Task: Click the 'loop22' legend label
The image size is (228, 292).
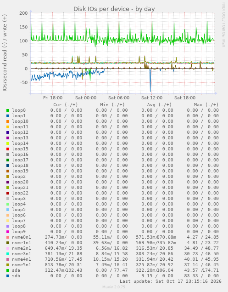Action: tap(20, 193)
